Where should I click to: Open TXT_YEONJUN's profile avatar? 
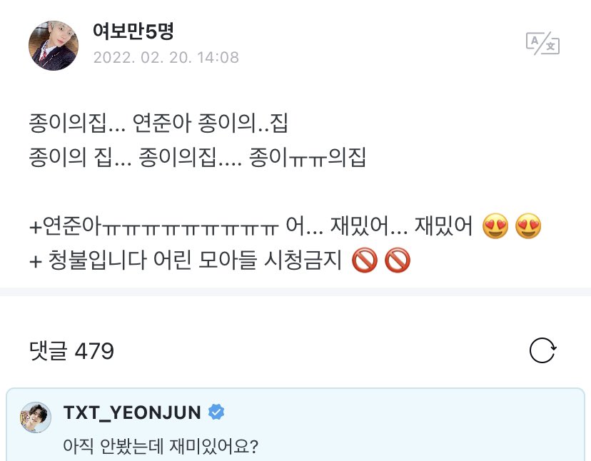[36, 417]
